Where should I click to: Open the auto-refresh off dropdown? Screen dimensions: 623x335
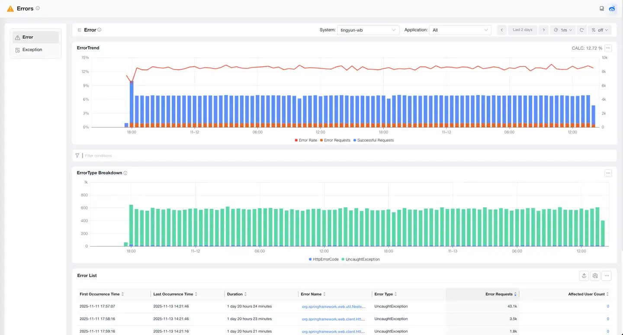pyautogui.click(x=600, y=30)
